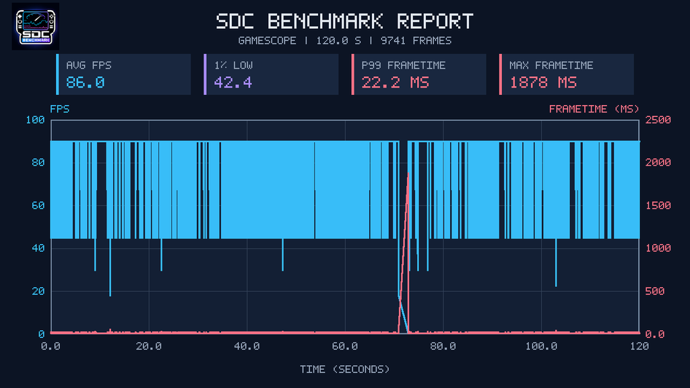The image size is (690, 388).
Task: Click the 1500 tick on frametime axis
Action: point(658,205)
